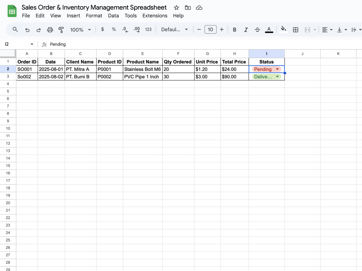
Task: Open the font family dropdown
Action: (174, 30)
